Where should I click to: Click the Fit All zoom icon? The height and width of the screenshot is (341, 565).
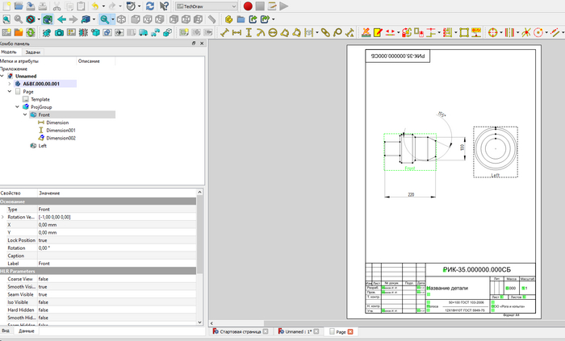6,19
